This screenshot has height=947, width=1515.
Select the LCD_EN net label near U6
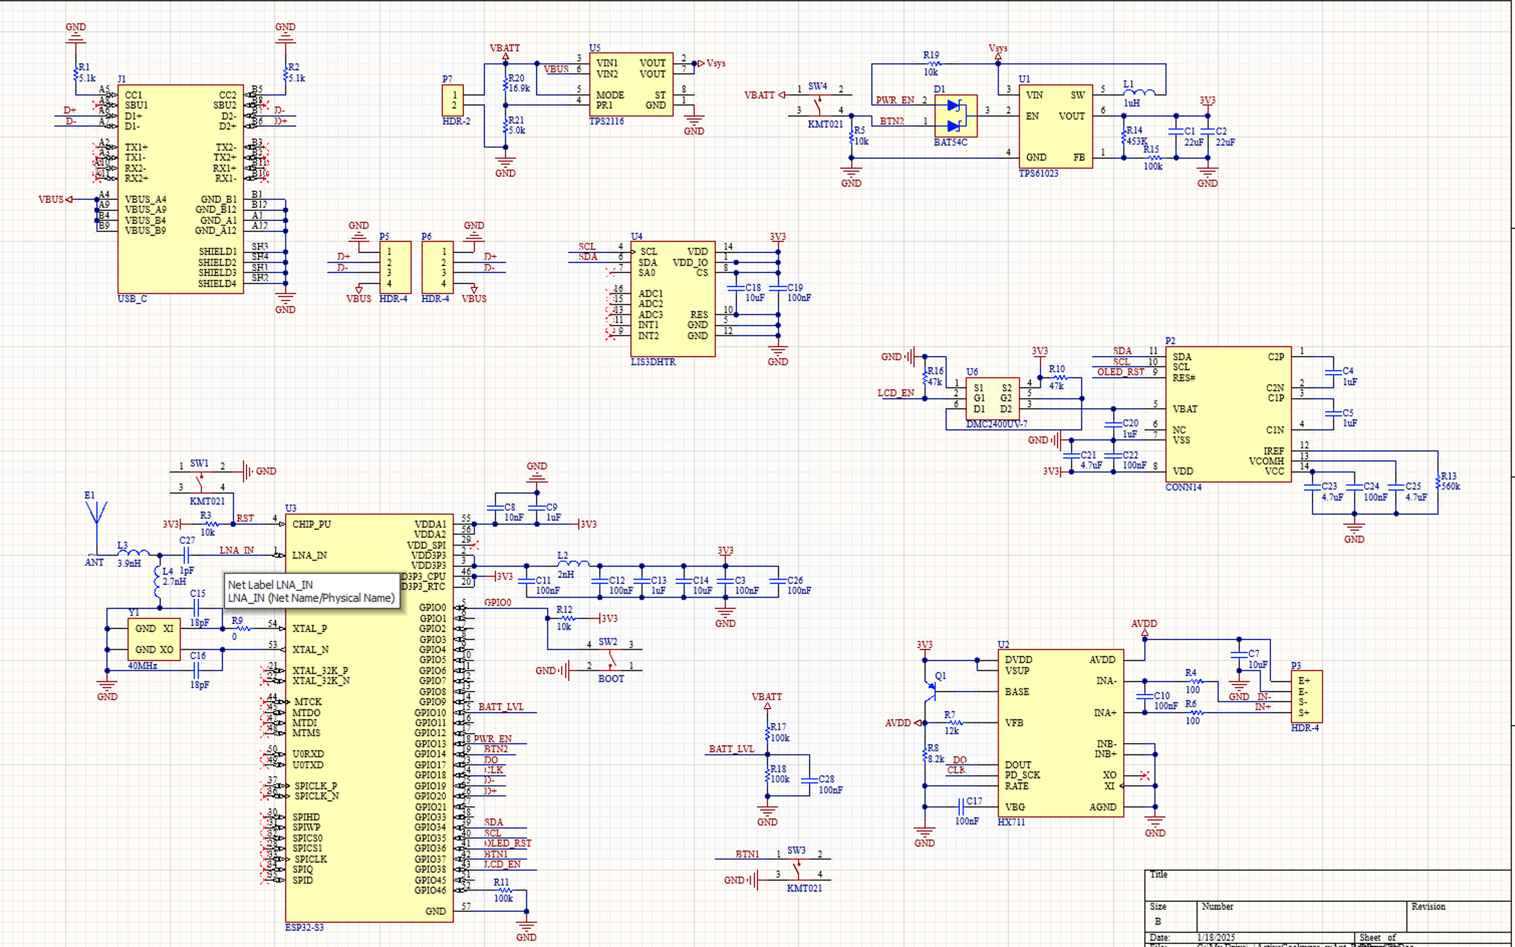[x=896, y=393]
